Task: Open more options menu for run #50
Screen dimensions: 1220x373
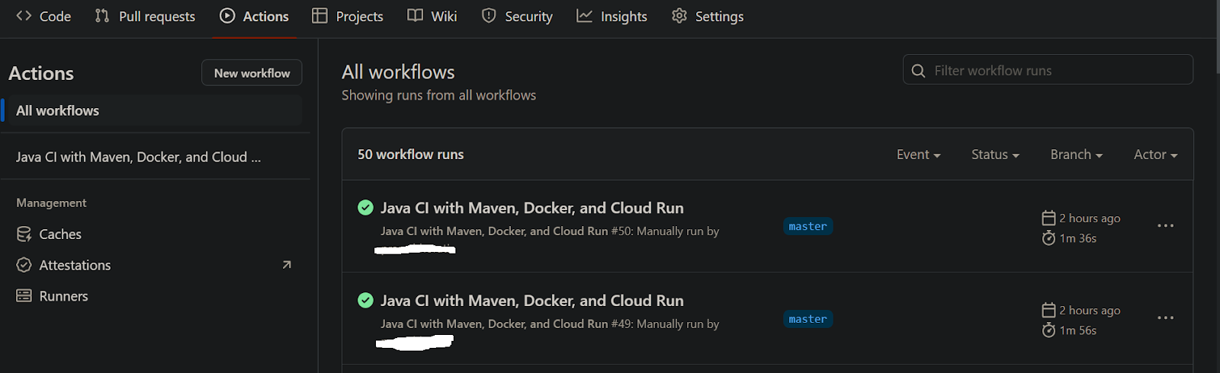Action: [1165, 226]
